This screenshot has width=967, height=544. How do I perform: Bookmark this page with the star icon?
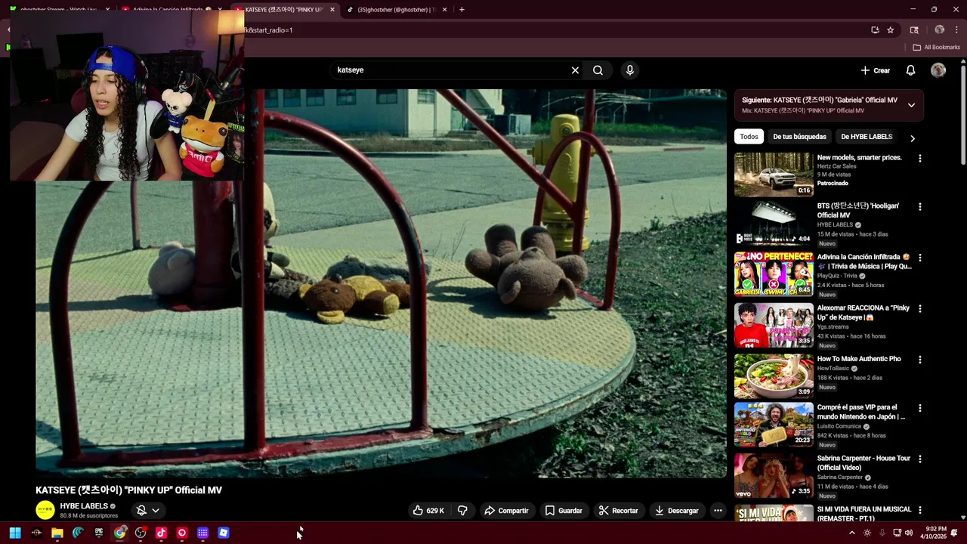click(891, 30)
